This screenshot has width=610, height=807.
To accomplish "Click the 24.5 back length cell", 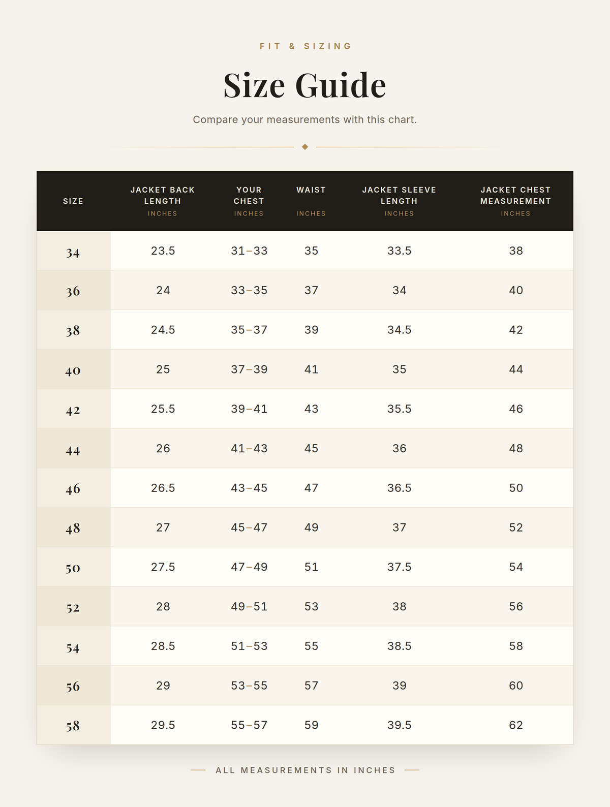I will pyautogui.click(x=163, y=330).
